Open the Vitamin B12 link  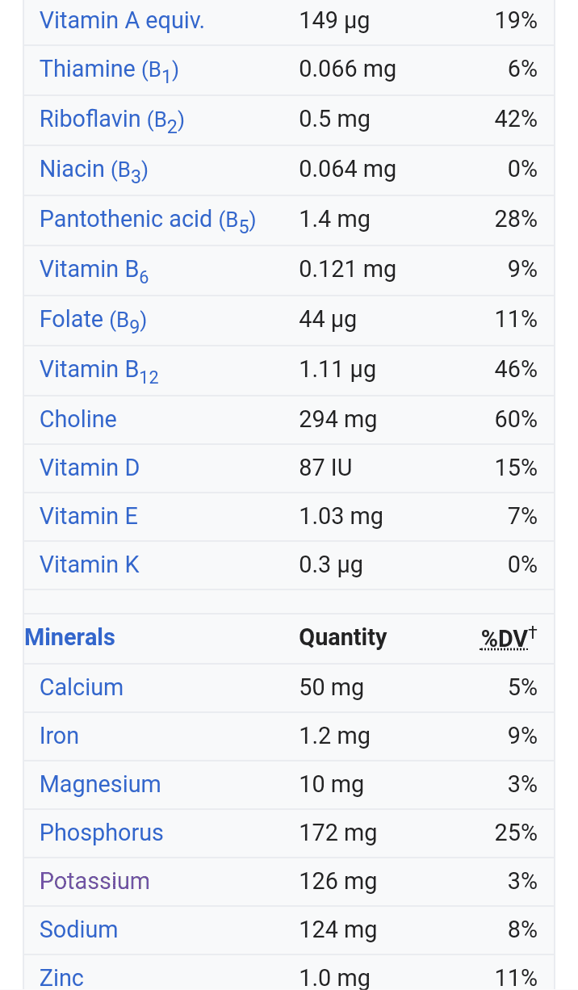[99, 370]
